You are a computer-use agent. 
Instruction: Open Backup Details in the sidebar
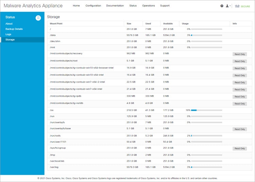point(14,29)
